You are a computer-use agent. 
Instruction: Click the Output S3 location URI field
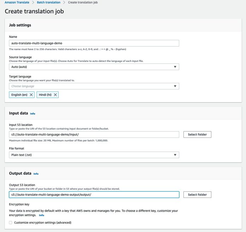(94, 195)
